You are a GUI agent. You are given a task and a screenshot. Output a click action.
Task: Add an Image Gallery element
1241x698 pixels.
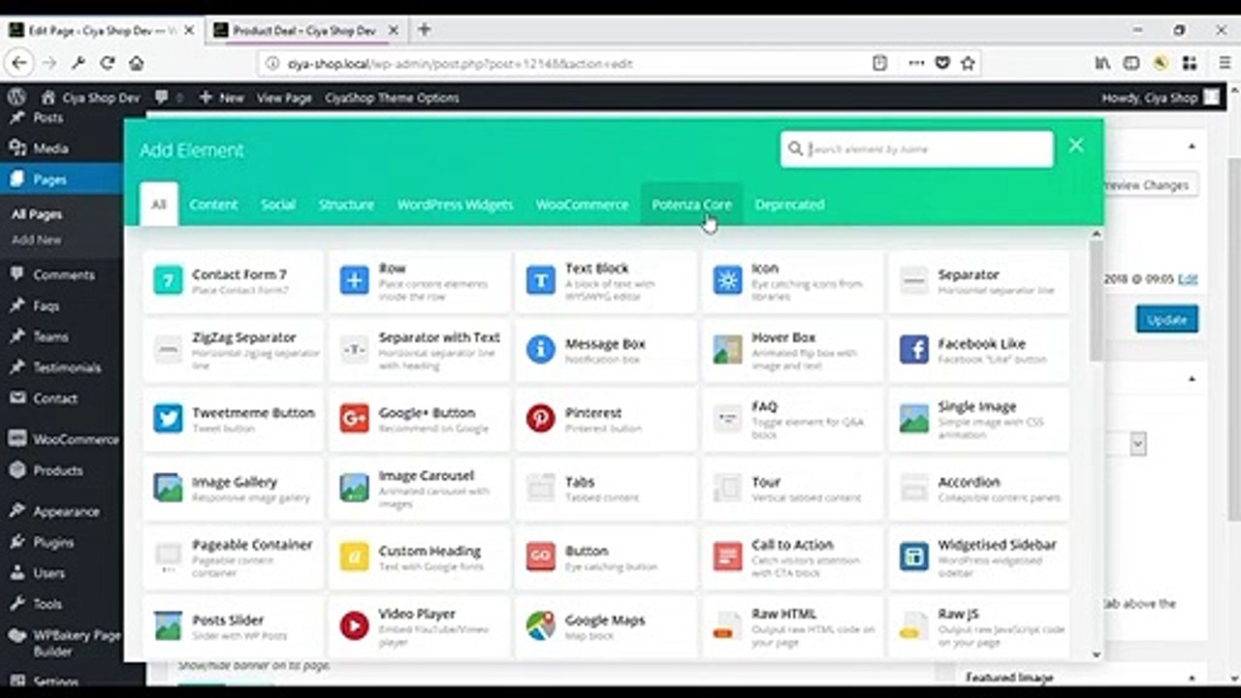click(x=233, y=489)
